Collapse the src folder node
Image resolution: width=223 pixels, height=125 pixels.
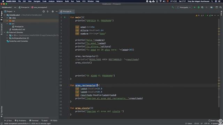point(7,24)
